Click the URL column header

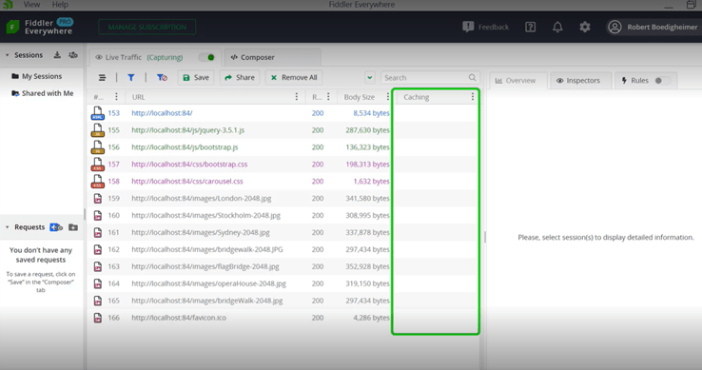(138, 97)
